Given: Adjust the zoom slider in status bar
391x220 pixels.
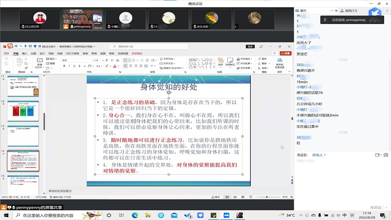Looking at the screenshot, I should pos(267,197).
